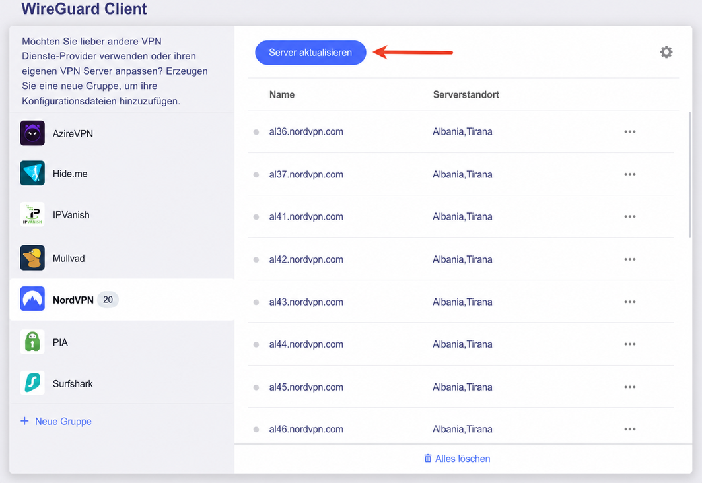702x483 pixels.
Task: Click the AzireVPN provider icon
Action: (32, 133)
